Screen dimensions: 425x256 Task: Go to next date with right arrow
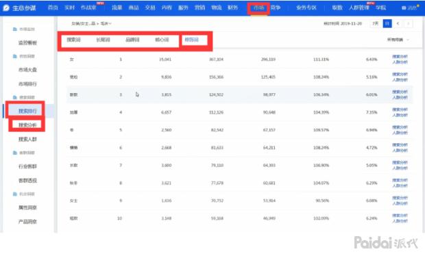coord(408,23)
